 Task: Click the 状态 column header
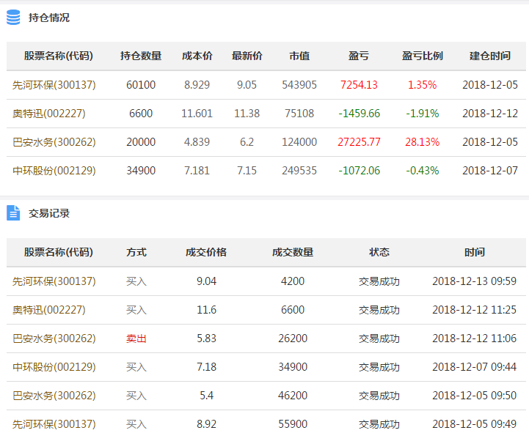click(x=379, y=252)
